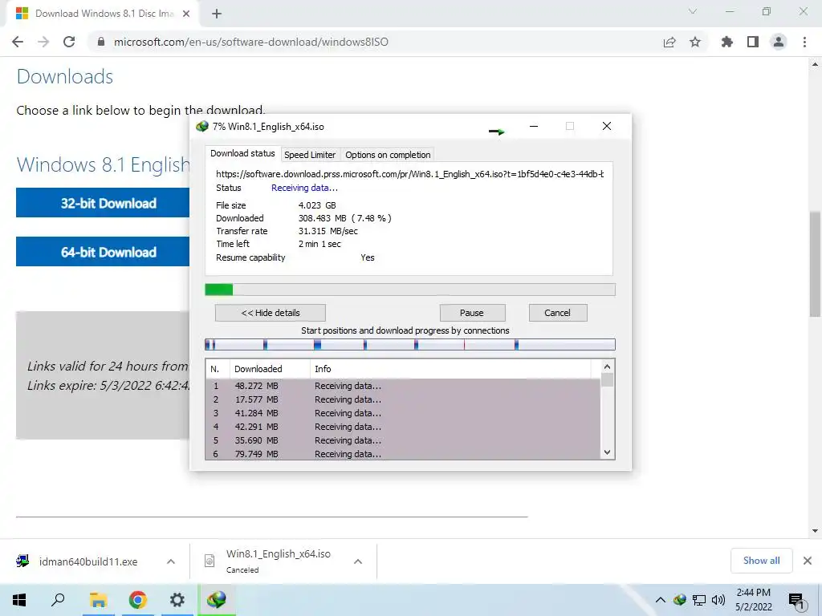Click the connections list scroll down arrow
This screenshot has height=616, width=822.
click(607, 452)
